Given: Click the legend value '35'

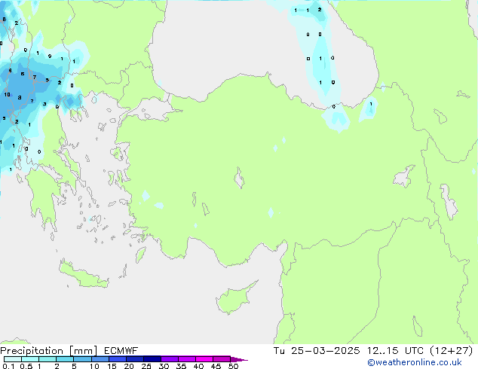Looking at the screenshot, I should (181, 366).
